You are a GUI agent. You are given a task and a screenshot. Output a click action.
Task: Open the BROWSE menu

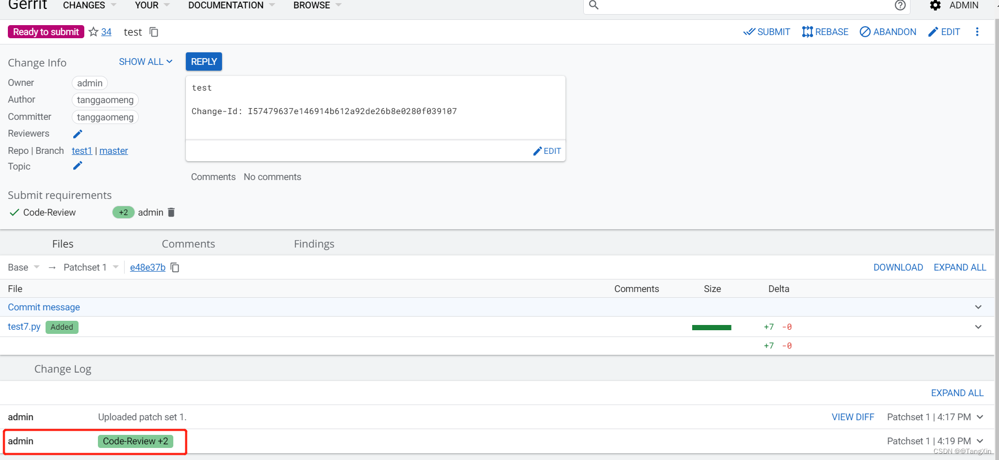[x=317, y=5]
